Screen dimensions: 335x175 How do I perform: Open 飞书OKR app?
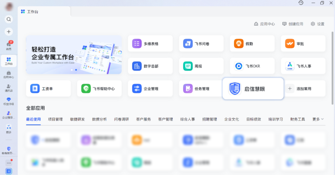click(252, 66)
